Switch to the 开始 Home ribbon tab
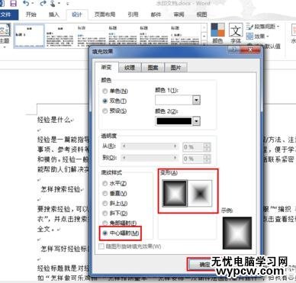 click(31, 14)
